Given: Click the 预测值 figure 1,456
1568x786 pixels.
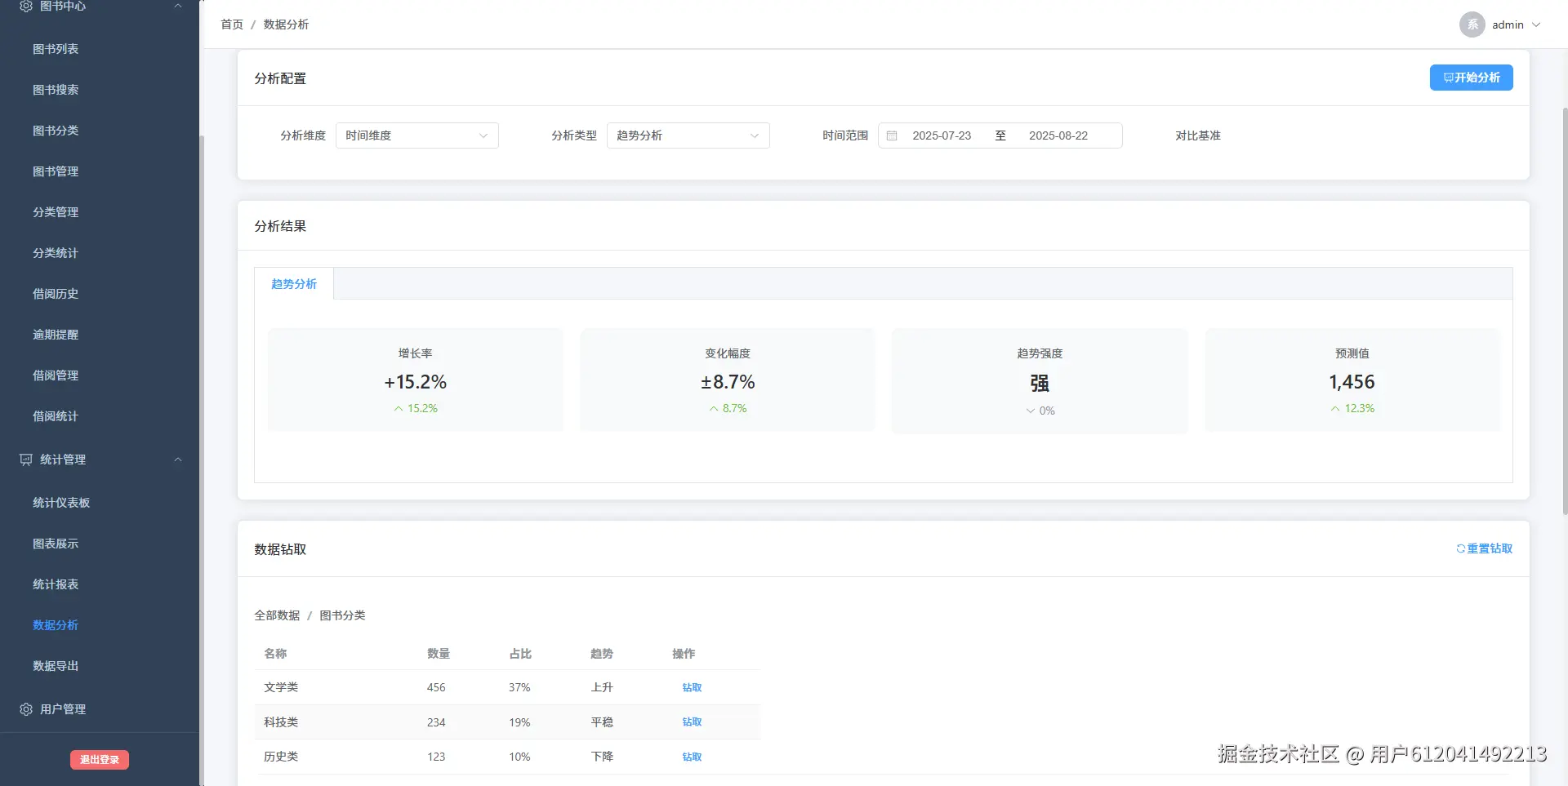Looking at the screenshot, I should pos(1352,382).
